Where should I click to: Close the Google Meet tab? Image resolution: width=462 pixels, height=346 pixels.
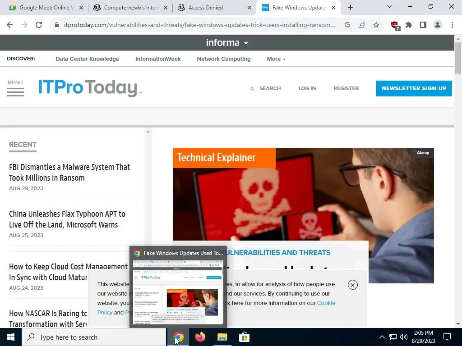coord(81,8)
